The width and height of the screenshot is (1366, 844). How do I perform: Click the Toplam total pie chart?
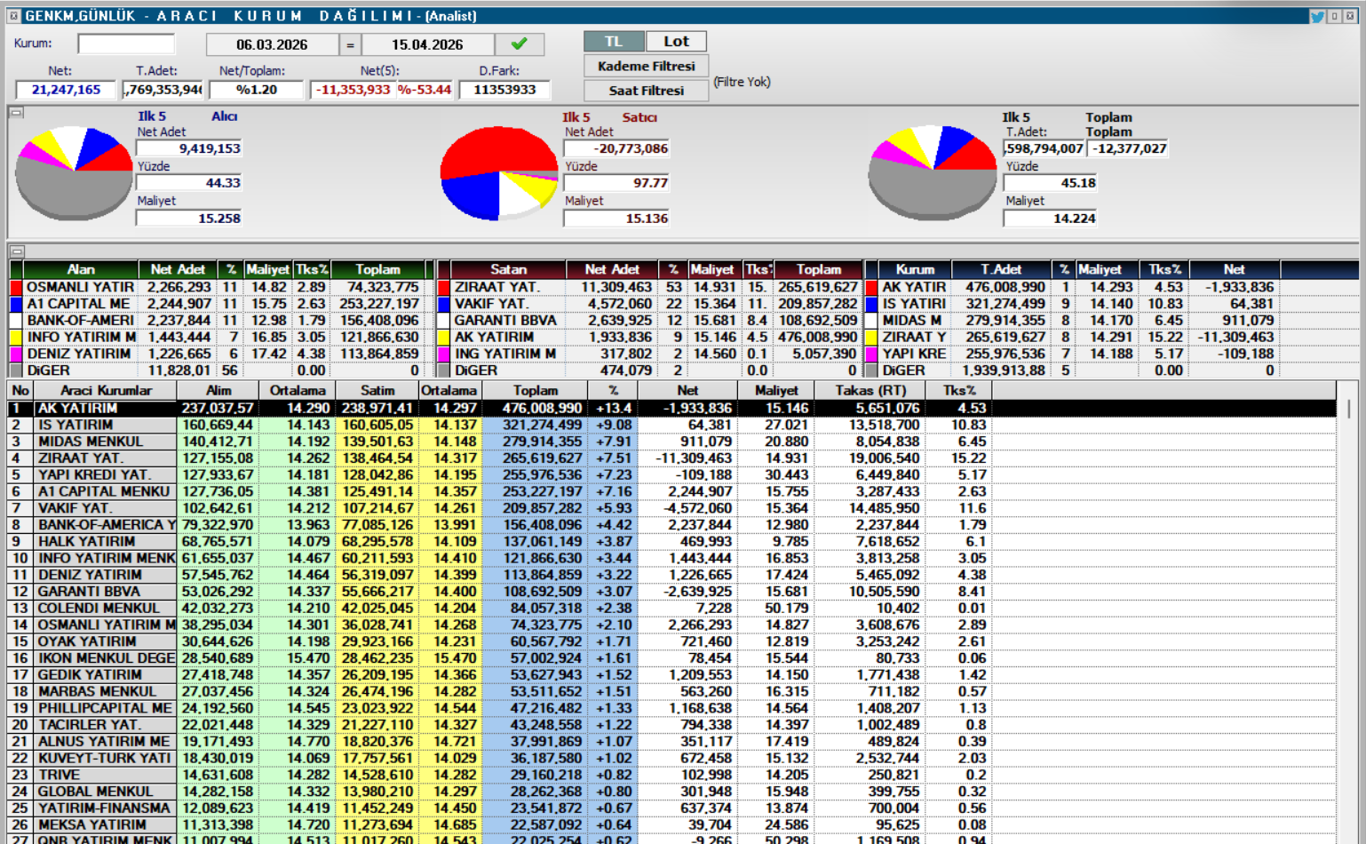pos(932,171)
